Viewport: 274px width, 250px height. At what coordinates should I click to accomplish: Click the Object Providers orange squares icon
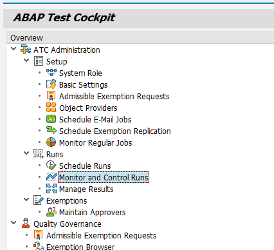[51, 108]
